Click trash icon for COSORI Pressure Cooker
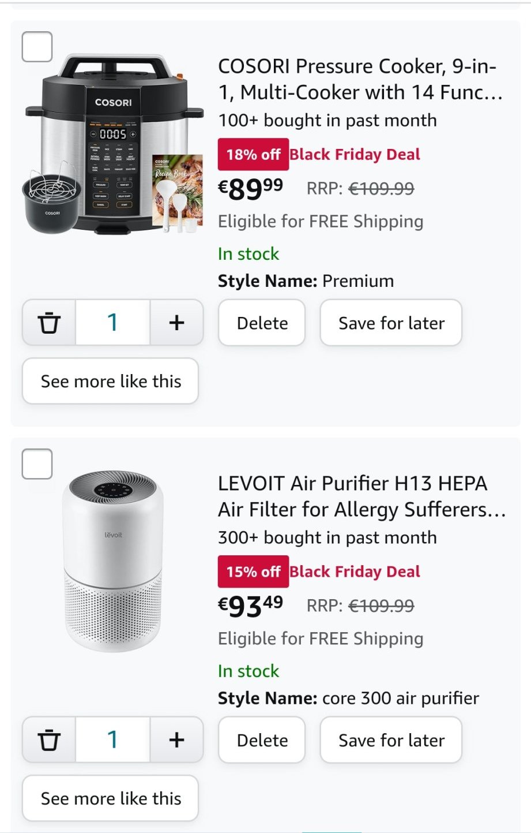Image resolution: width=531 pixels, height=833 pixels. click(x=49, y=323)
